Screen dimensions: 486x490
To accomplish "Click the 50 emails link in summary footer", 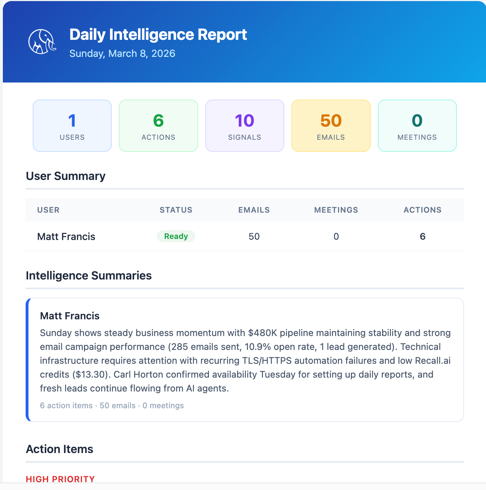I will click(x=117, y=405).
